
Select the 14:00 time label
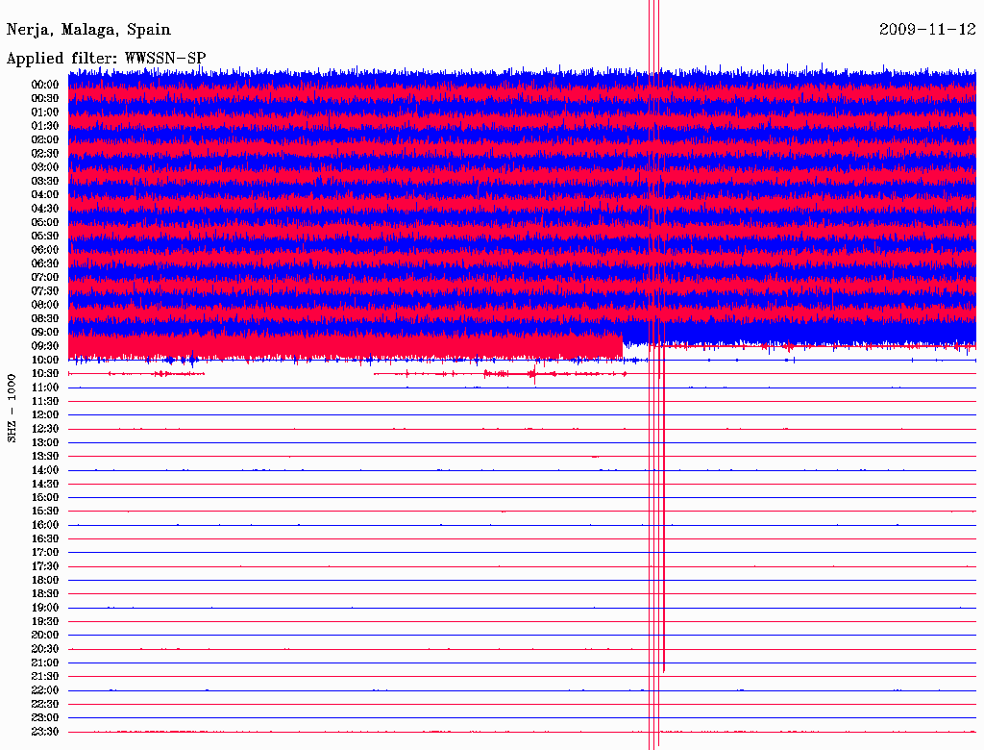tap(45, 470)
